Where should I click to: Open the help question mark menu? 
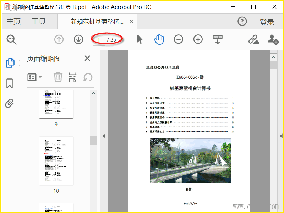click(x=242, y=21)
